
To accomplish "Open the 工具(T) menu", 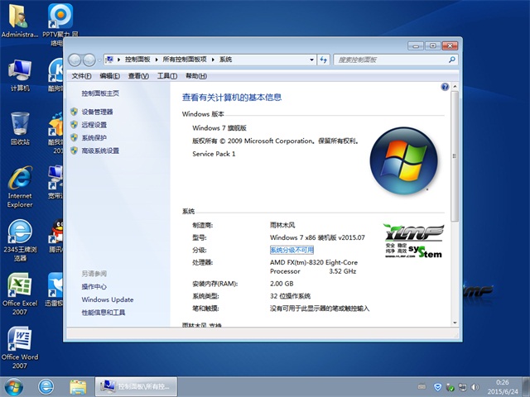I will [x=167, y=76].
